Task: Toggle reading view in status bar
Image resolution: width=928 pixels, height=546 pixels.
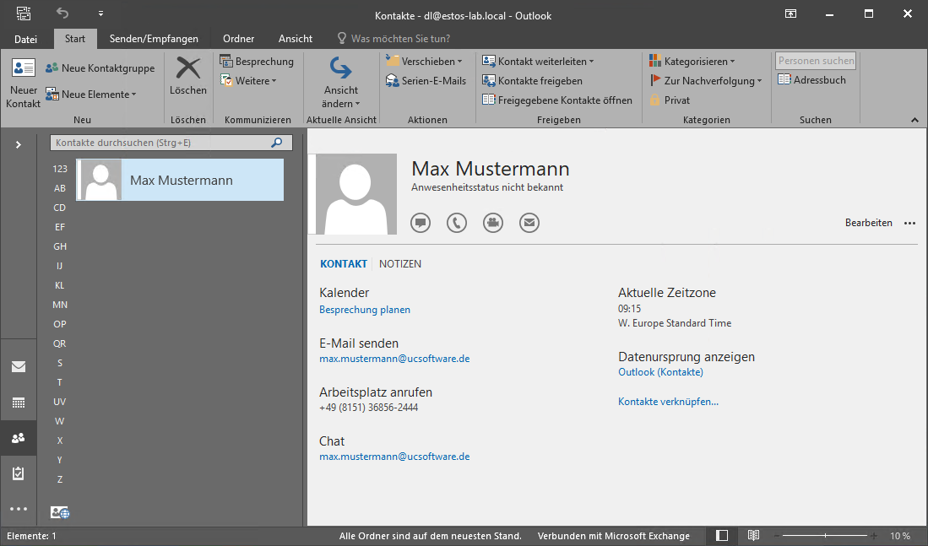Action: pos(753,536)
